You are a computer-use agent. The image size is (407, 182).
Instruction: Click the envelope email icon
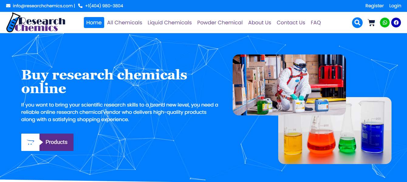[8, 6]
